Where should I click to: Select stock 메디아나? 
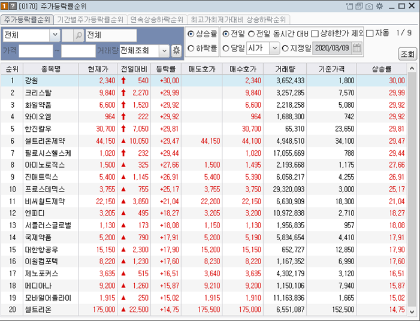[38, 286]
